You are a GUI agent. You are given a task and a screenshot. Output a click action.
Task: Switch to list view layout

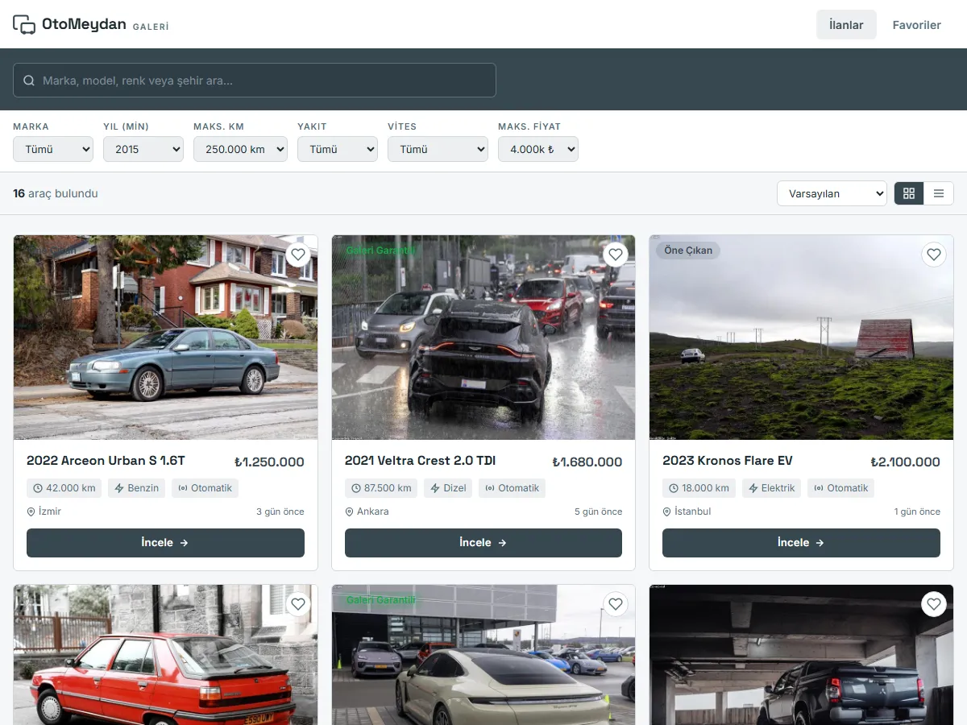coord(939,193)
